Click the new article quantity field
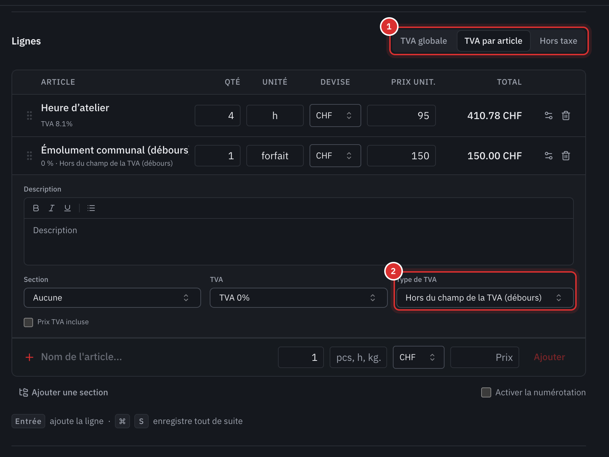609x457 pixels. 301,357
